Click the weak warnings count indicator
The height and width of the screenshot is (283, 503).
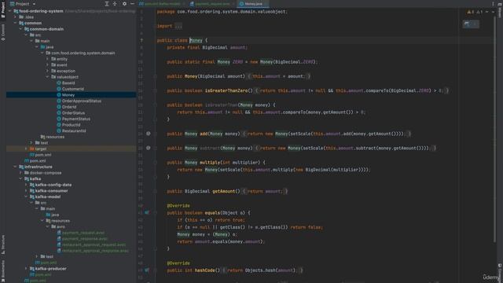479,12
